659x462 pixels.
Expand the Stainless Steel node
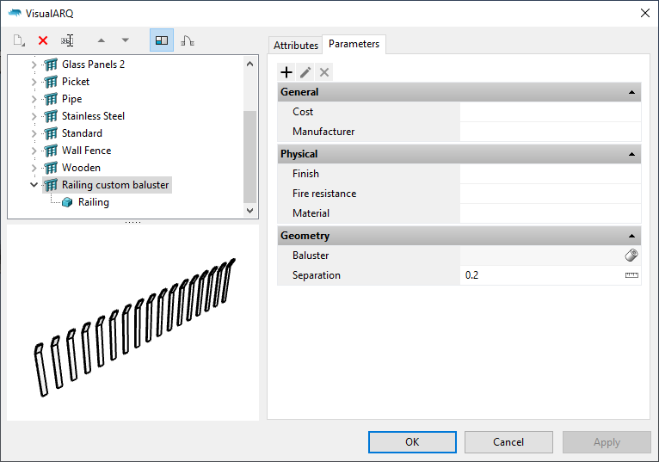coord(34,116)
